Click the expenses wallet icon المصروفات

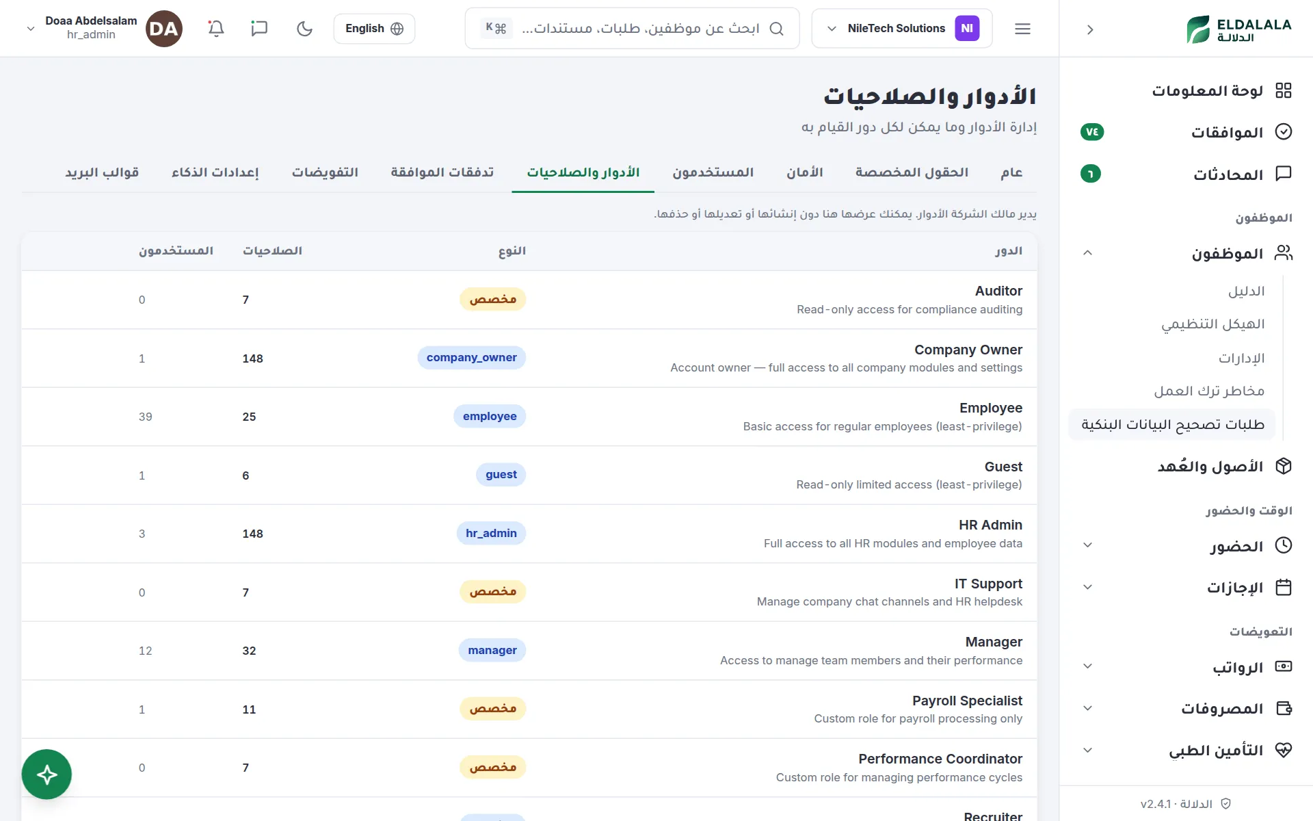1284,708
